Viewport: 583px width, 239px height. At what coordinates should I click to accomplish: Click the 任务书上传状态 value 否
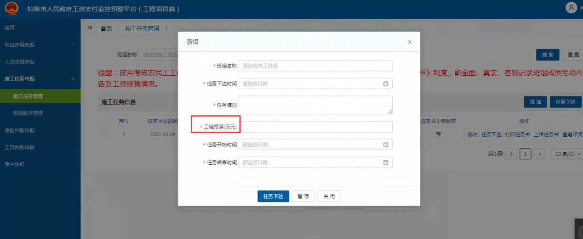click(x=438, y=134)
